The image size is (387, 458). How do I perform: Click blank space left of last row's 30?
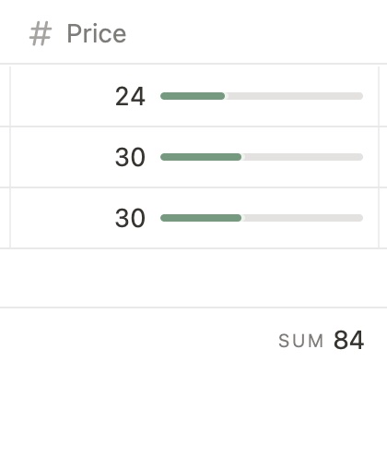[x=62, y=218]
